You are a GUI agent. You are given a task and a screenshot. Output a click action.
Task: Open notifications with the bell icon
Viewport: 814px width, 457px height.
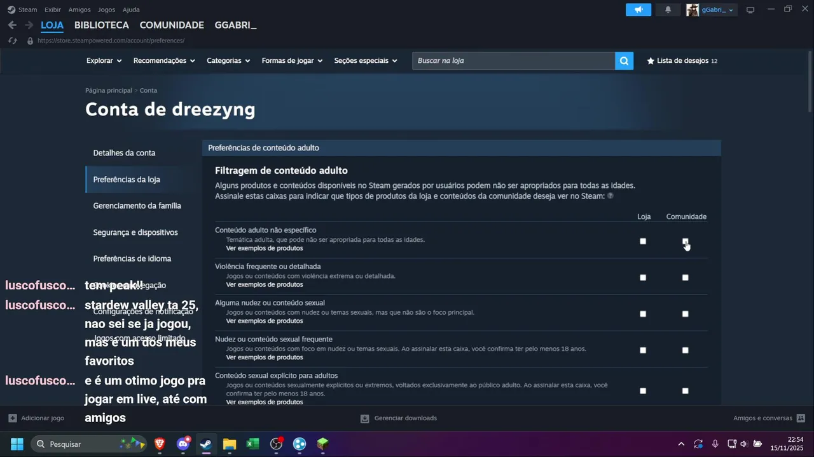pos(668,10)
